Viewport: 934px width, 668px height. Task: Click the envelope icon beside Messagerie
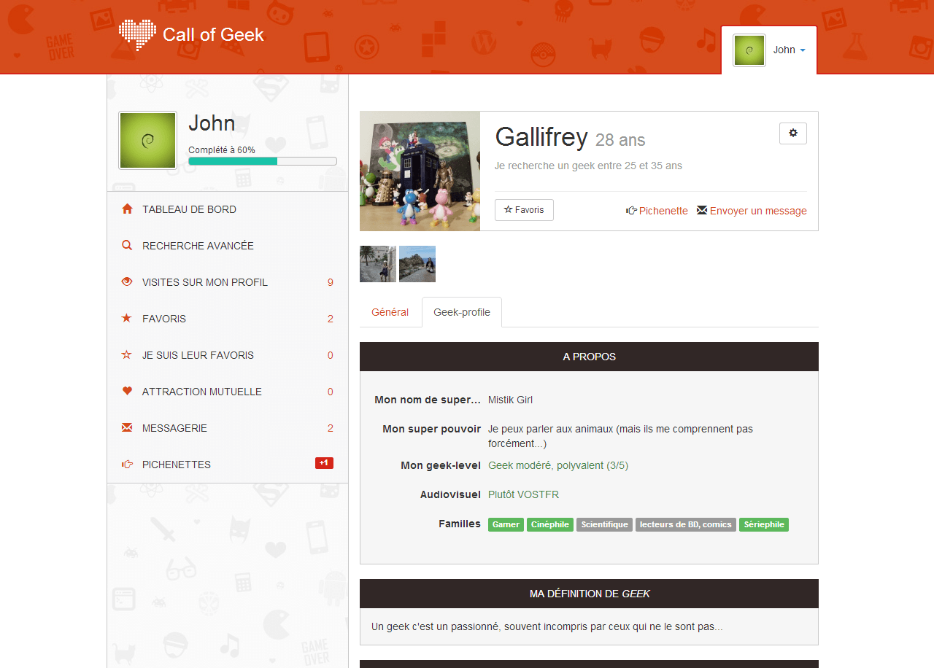click(127, 428)
